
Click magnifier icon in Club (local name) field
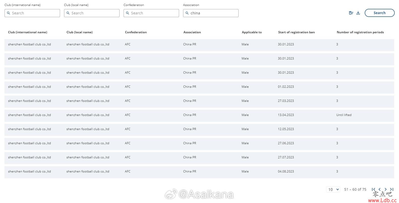point(68,13)
